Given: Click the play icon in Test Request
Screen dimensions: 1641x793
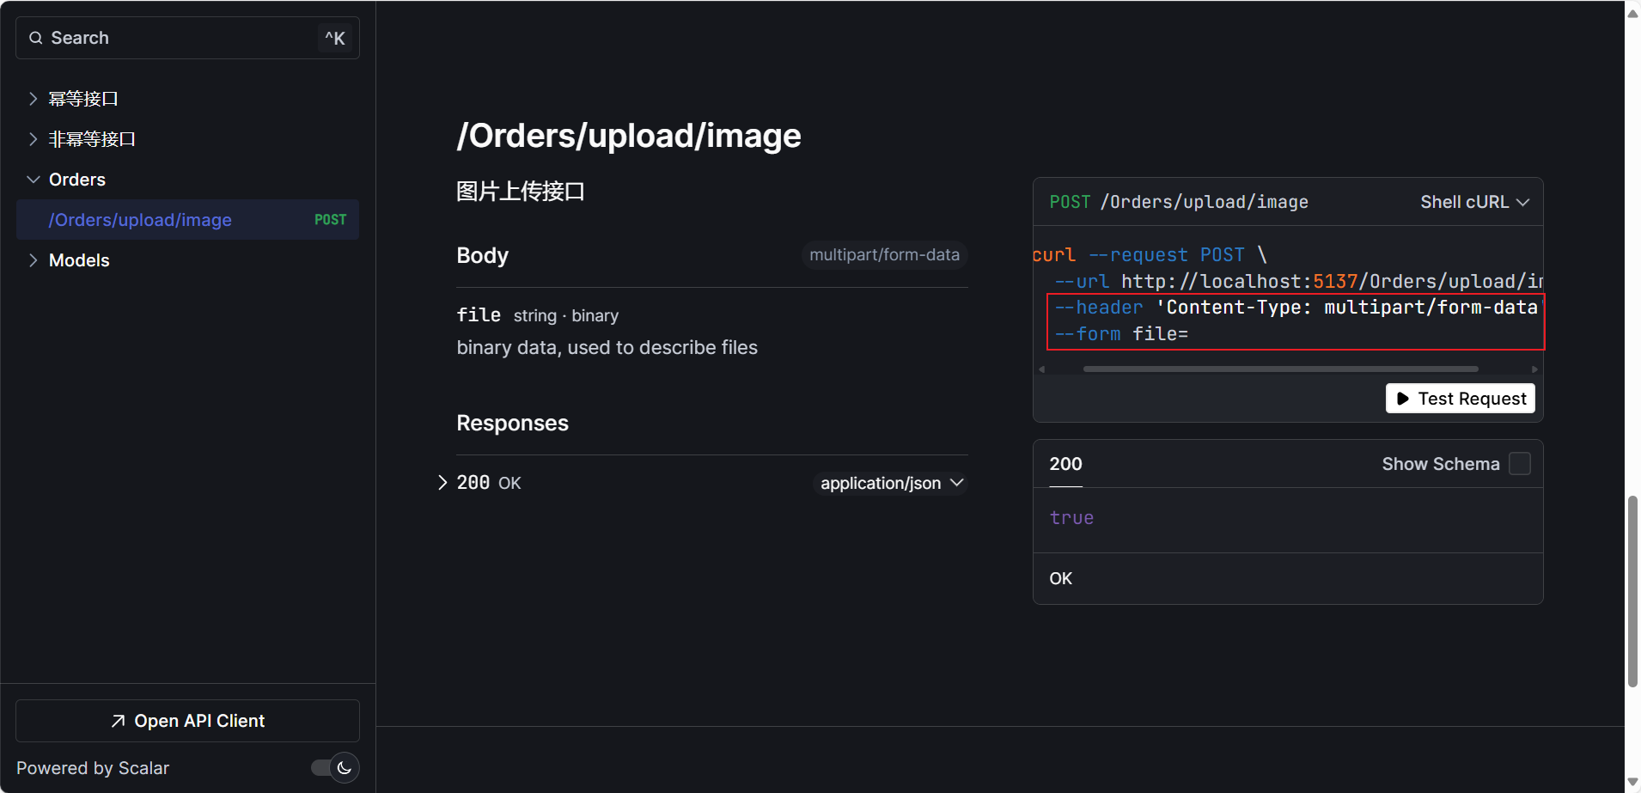Looking at the screenshot, I should pos(1402,399).
